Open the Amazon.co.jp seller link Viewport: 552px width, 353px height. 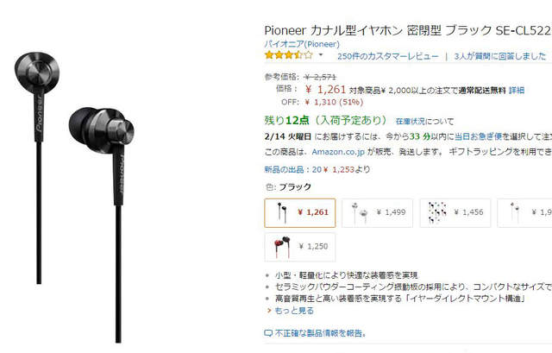338,152
